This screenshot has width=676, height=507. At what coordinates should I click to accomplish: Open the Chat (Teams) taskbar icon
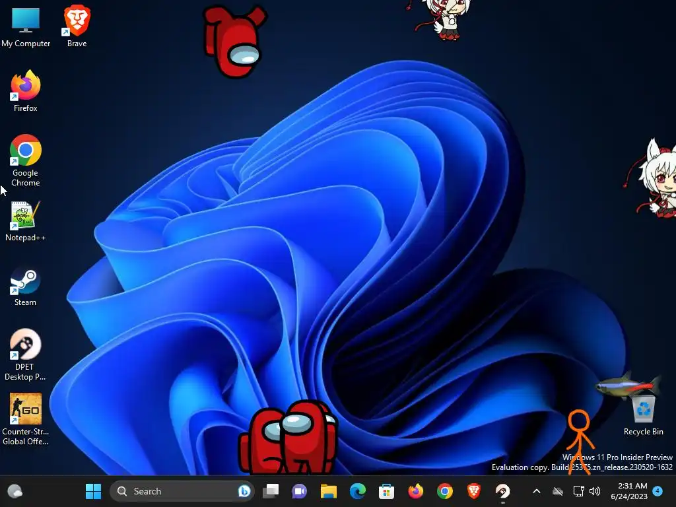299,491
